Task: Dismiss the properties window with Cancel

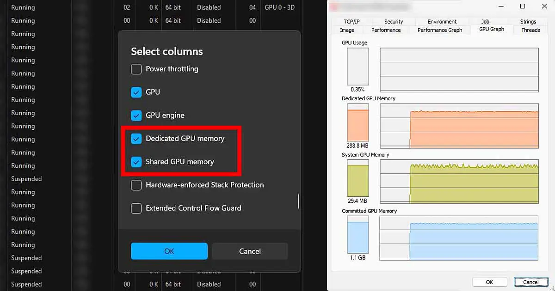Action: tap(530, 282)
